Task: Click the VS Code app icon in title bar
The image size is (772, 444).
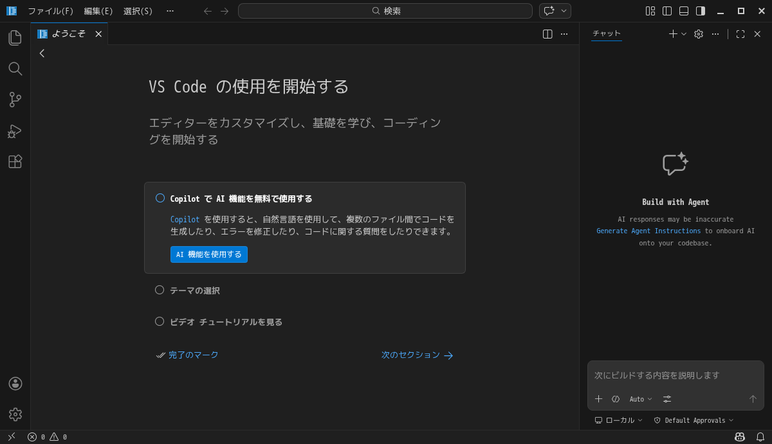Action: click(x=12, y=11)
